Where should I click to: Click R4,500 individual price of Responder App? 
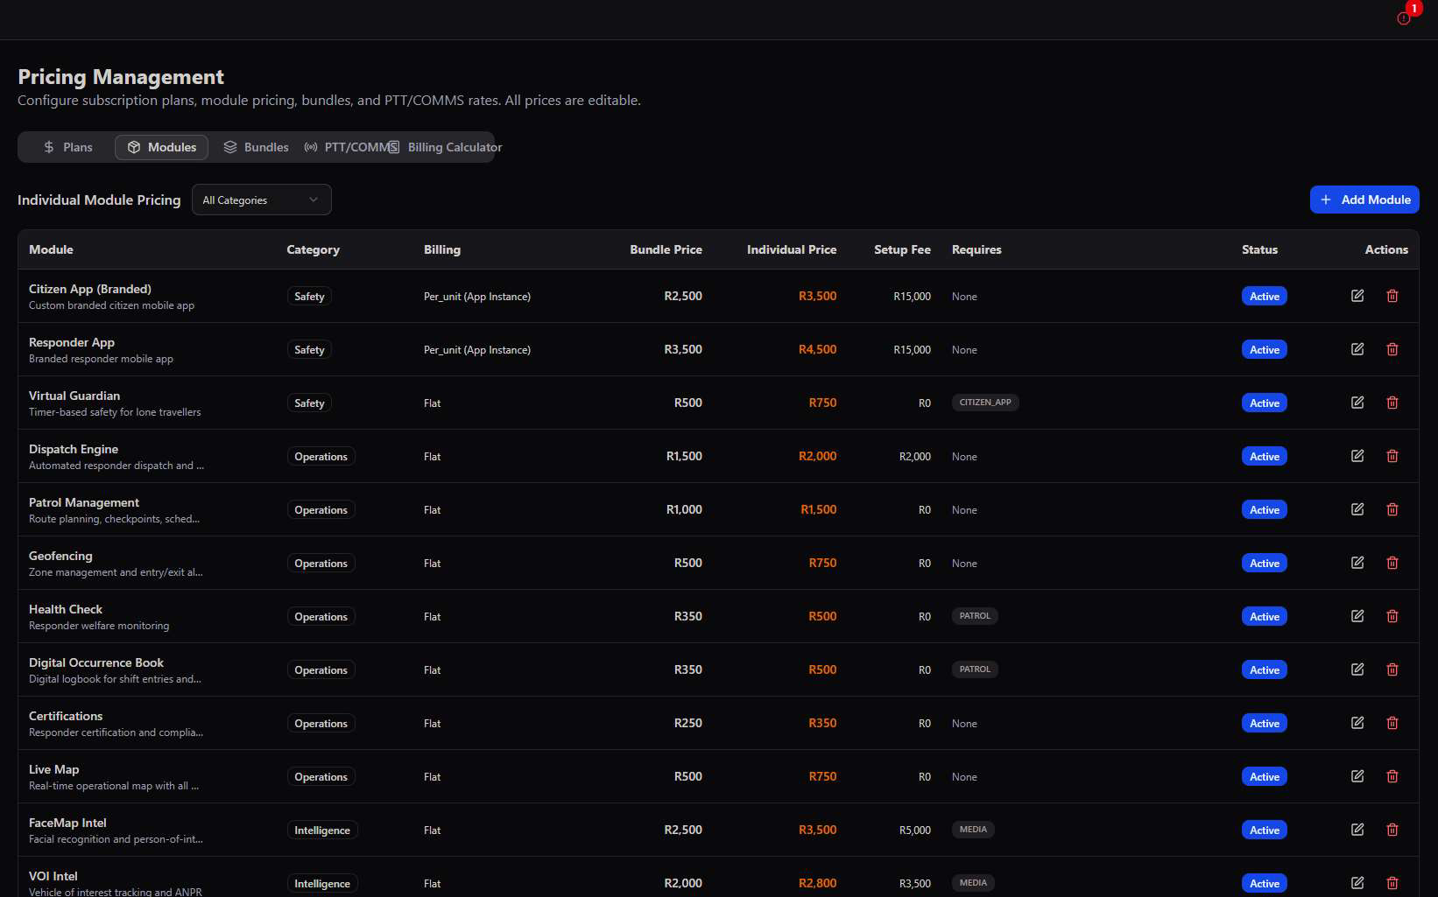pyautogui.click(x=817, y=349)
